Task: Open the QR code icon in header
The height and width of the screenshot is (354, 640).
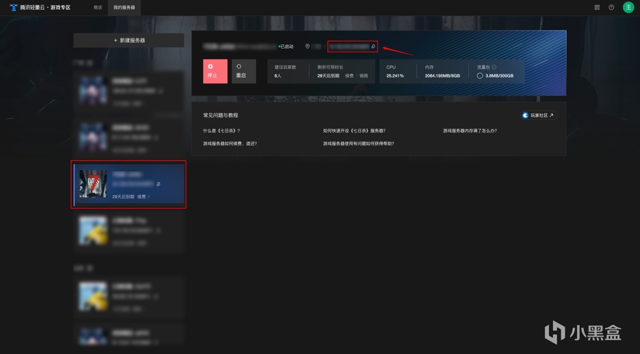Action: coord(597,7)
